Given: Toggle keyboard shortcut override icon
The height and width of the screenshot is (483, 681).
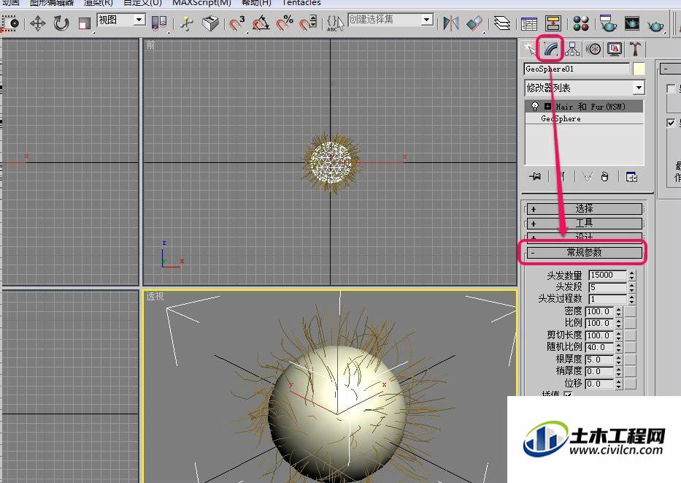Looking at the screenshot, I should [x=210, y=23].
